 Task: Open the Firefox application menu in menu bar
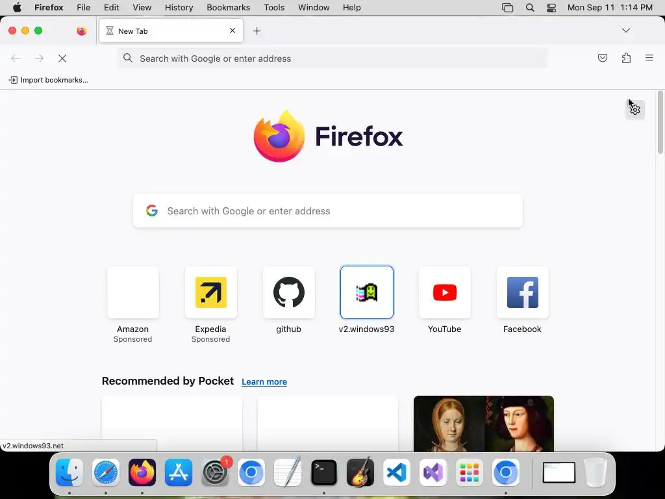point(48,8)
